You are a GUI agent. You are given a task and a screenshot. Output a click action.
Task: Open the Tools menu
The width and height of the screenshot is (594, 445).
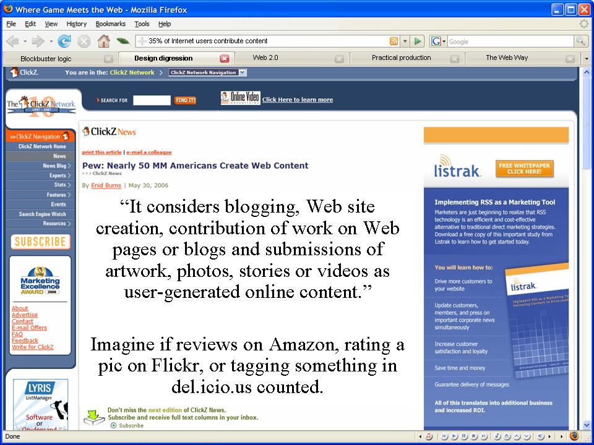pyautogui.click(x=142, y=24)
